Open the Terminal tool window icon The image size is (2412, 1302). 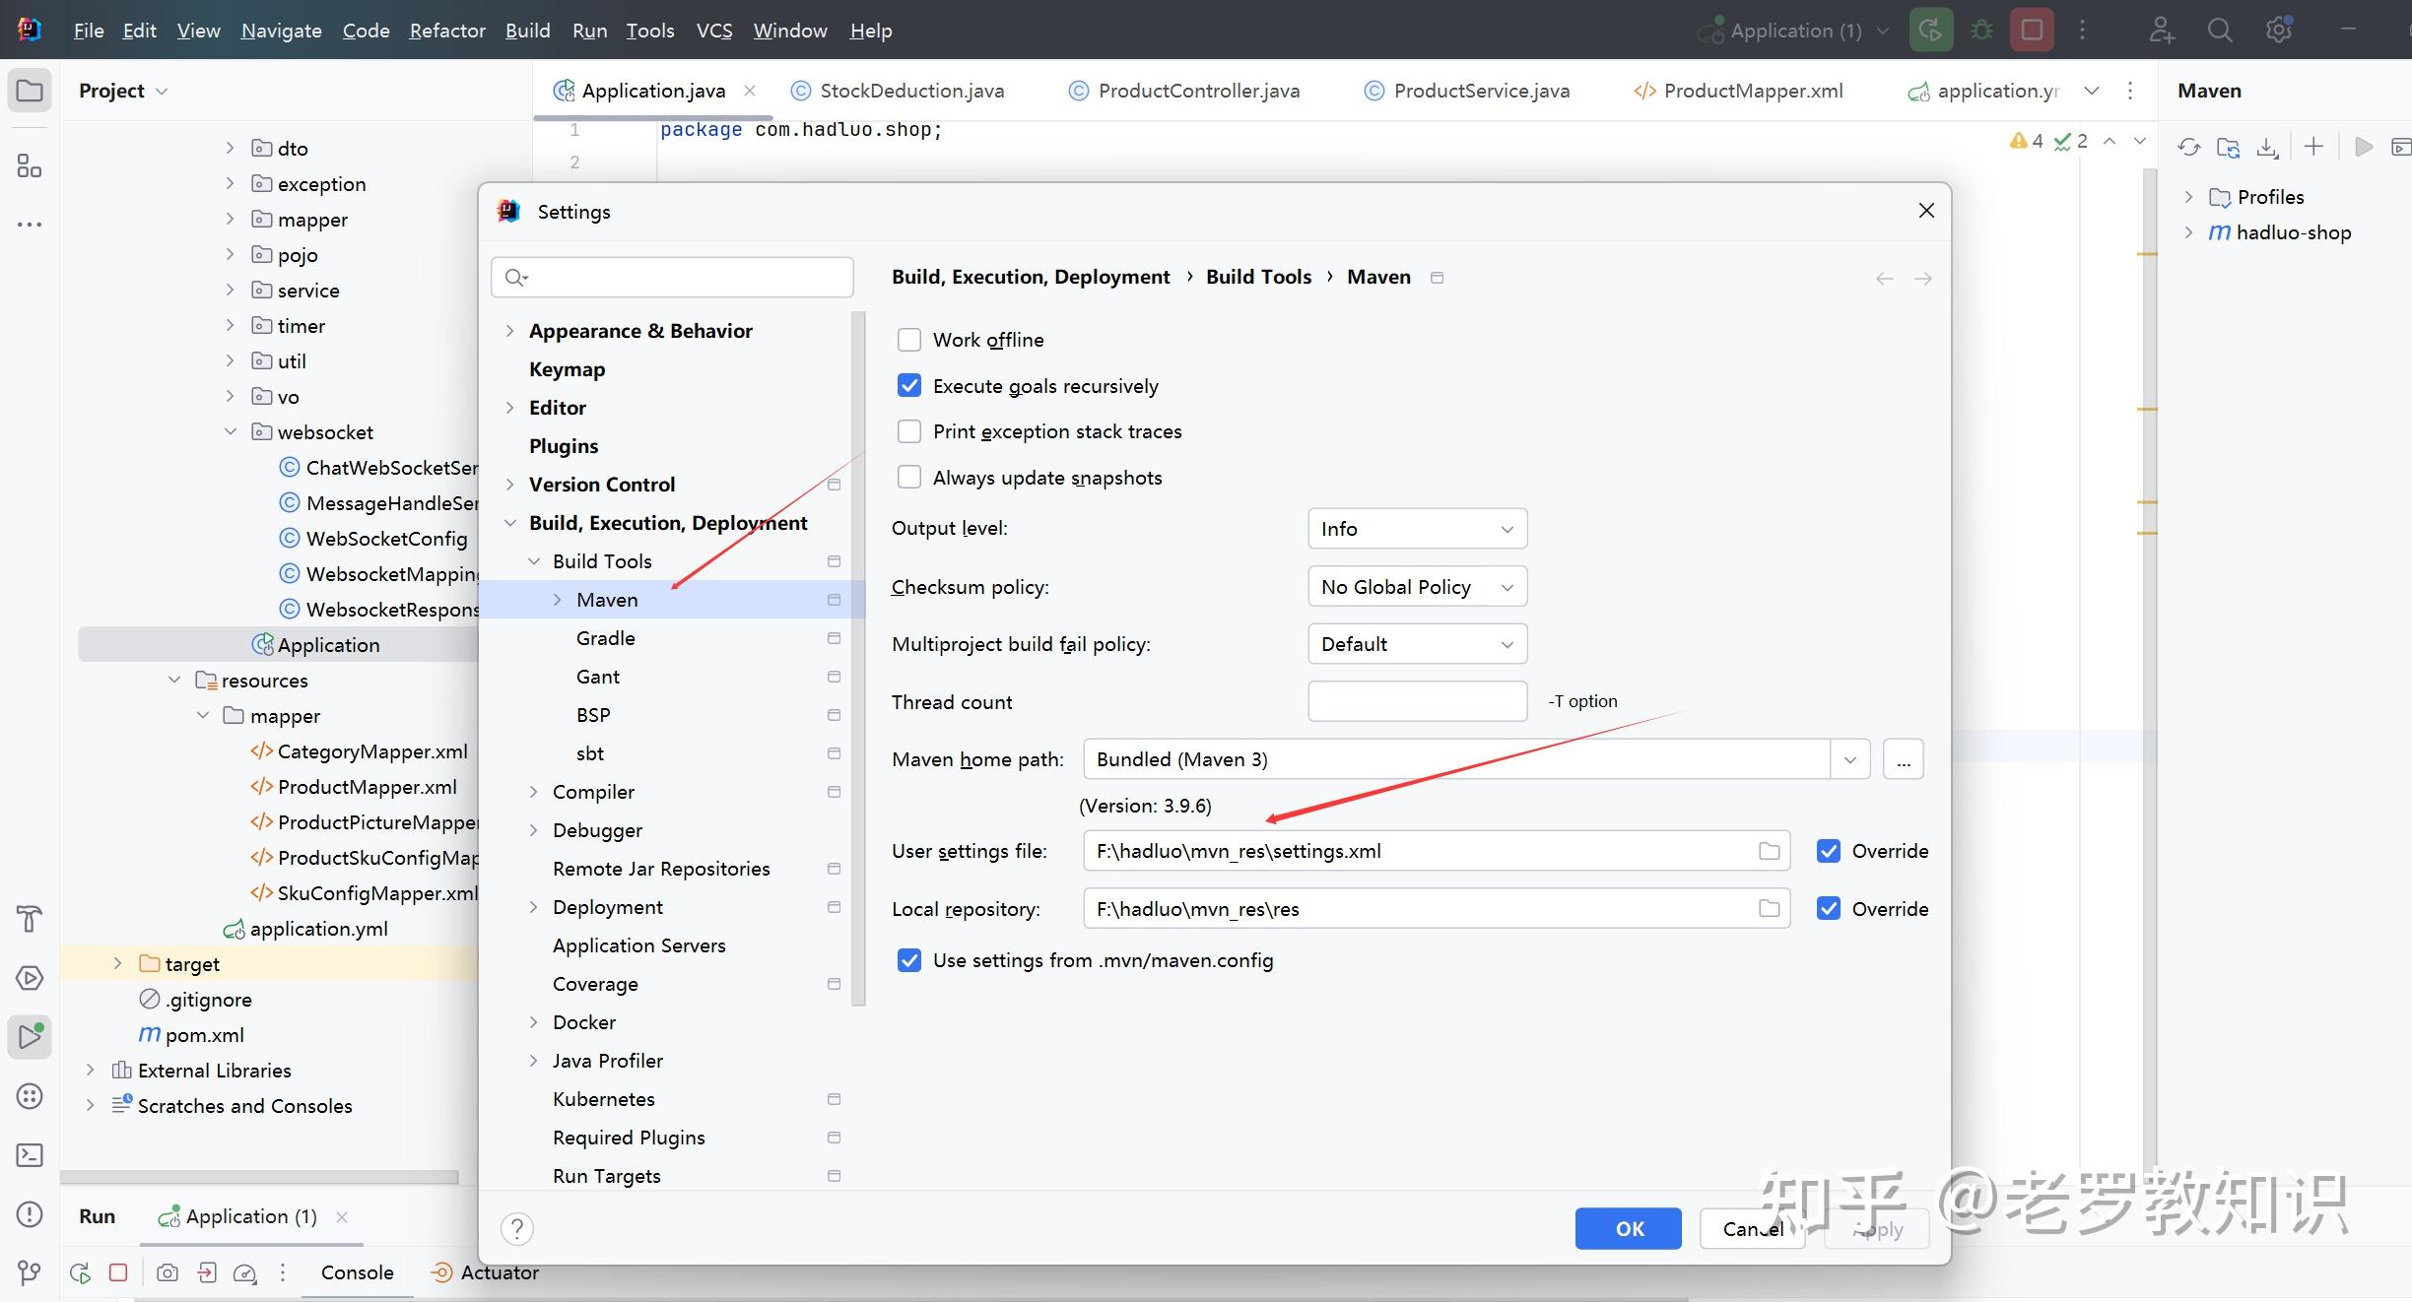(x=30, y=1154)
